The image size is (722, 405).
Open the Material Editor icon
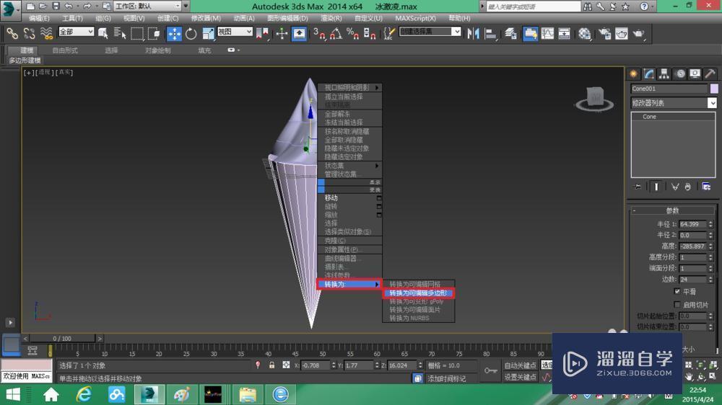coord(585,34)
